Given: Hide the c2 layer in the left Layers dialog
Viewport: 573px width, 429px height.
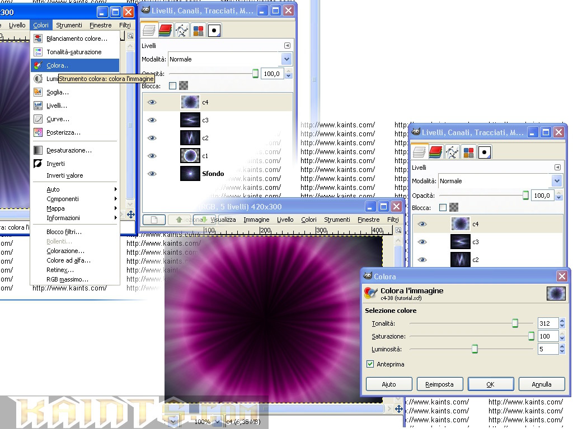Looking at the screenshot, I should tap(152, 138).
